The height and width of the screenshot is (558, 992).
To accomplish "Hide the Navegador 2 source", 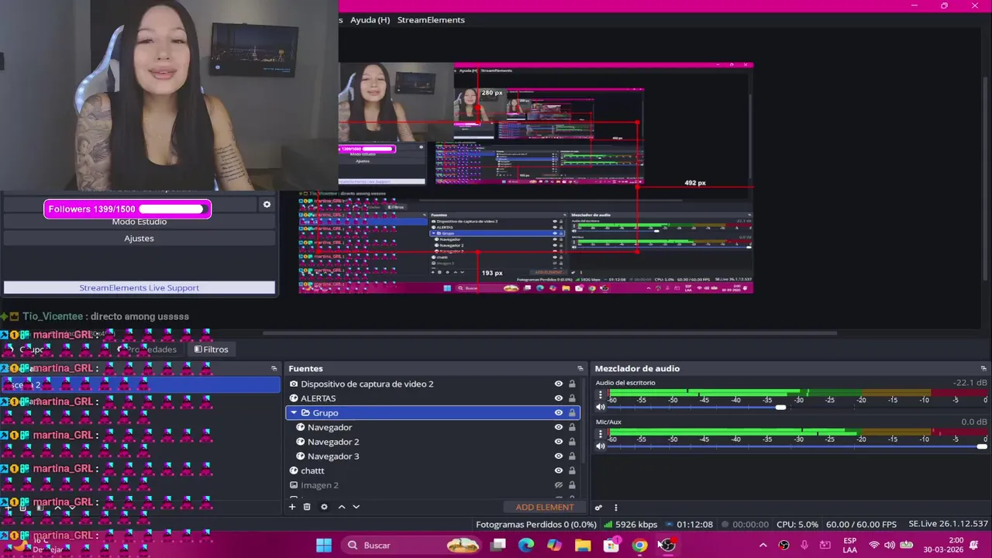I will (x=558, y=442).
